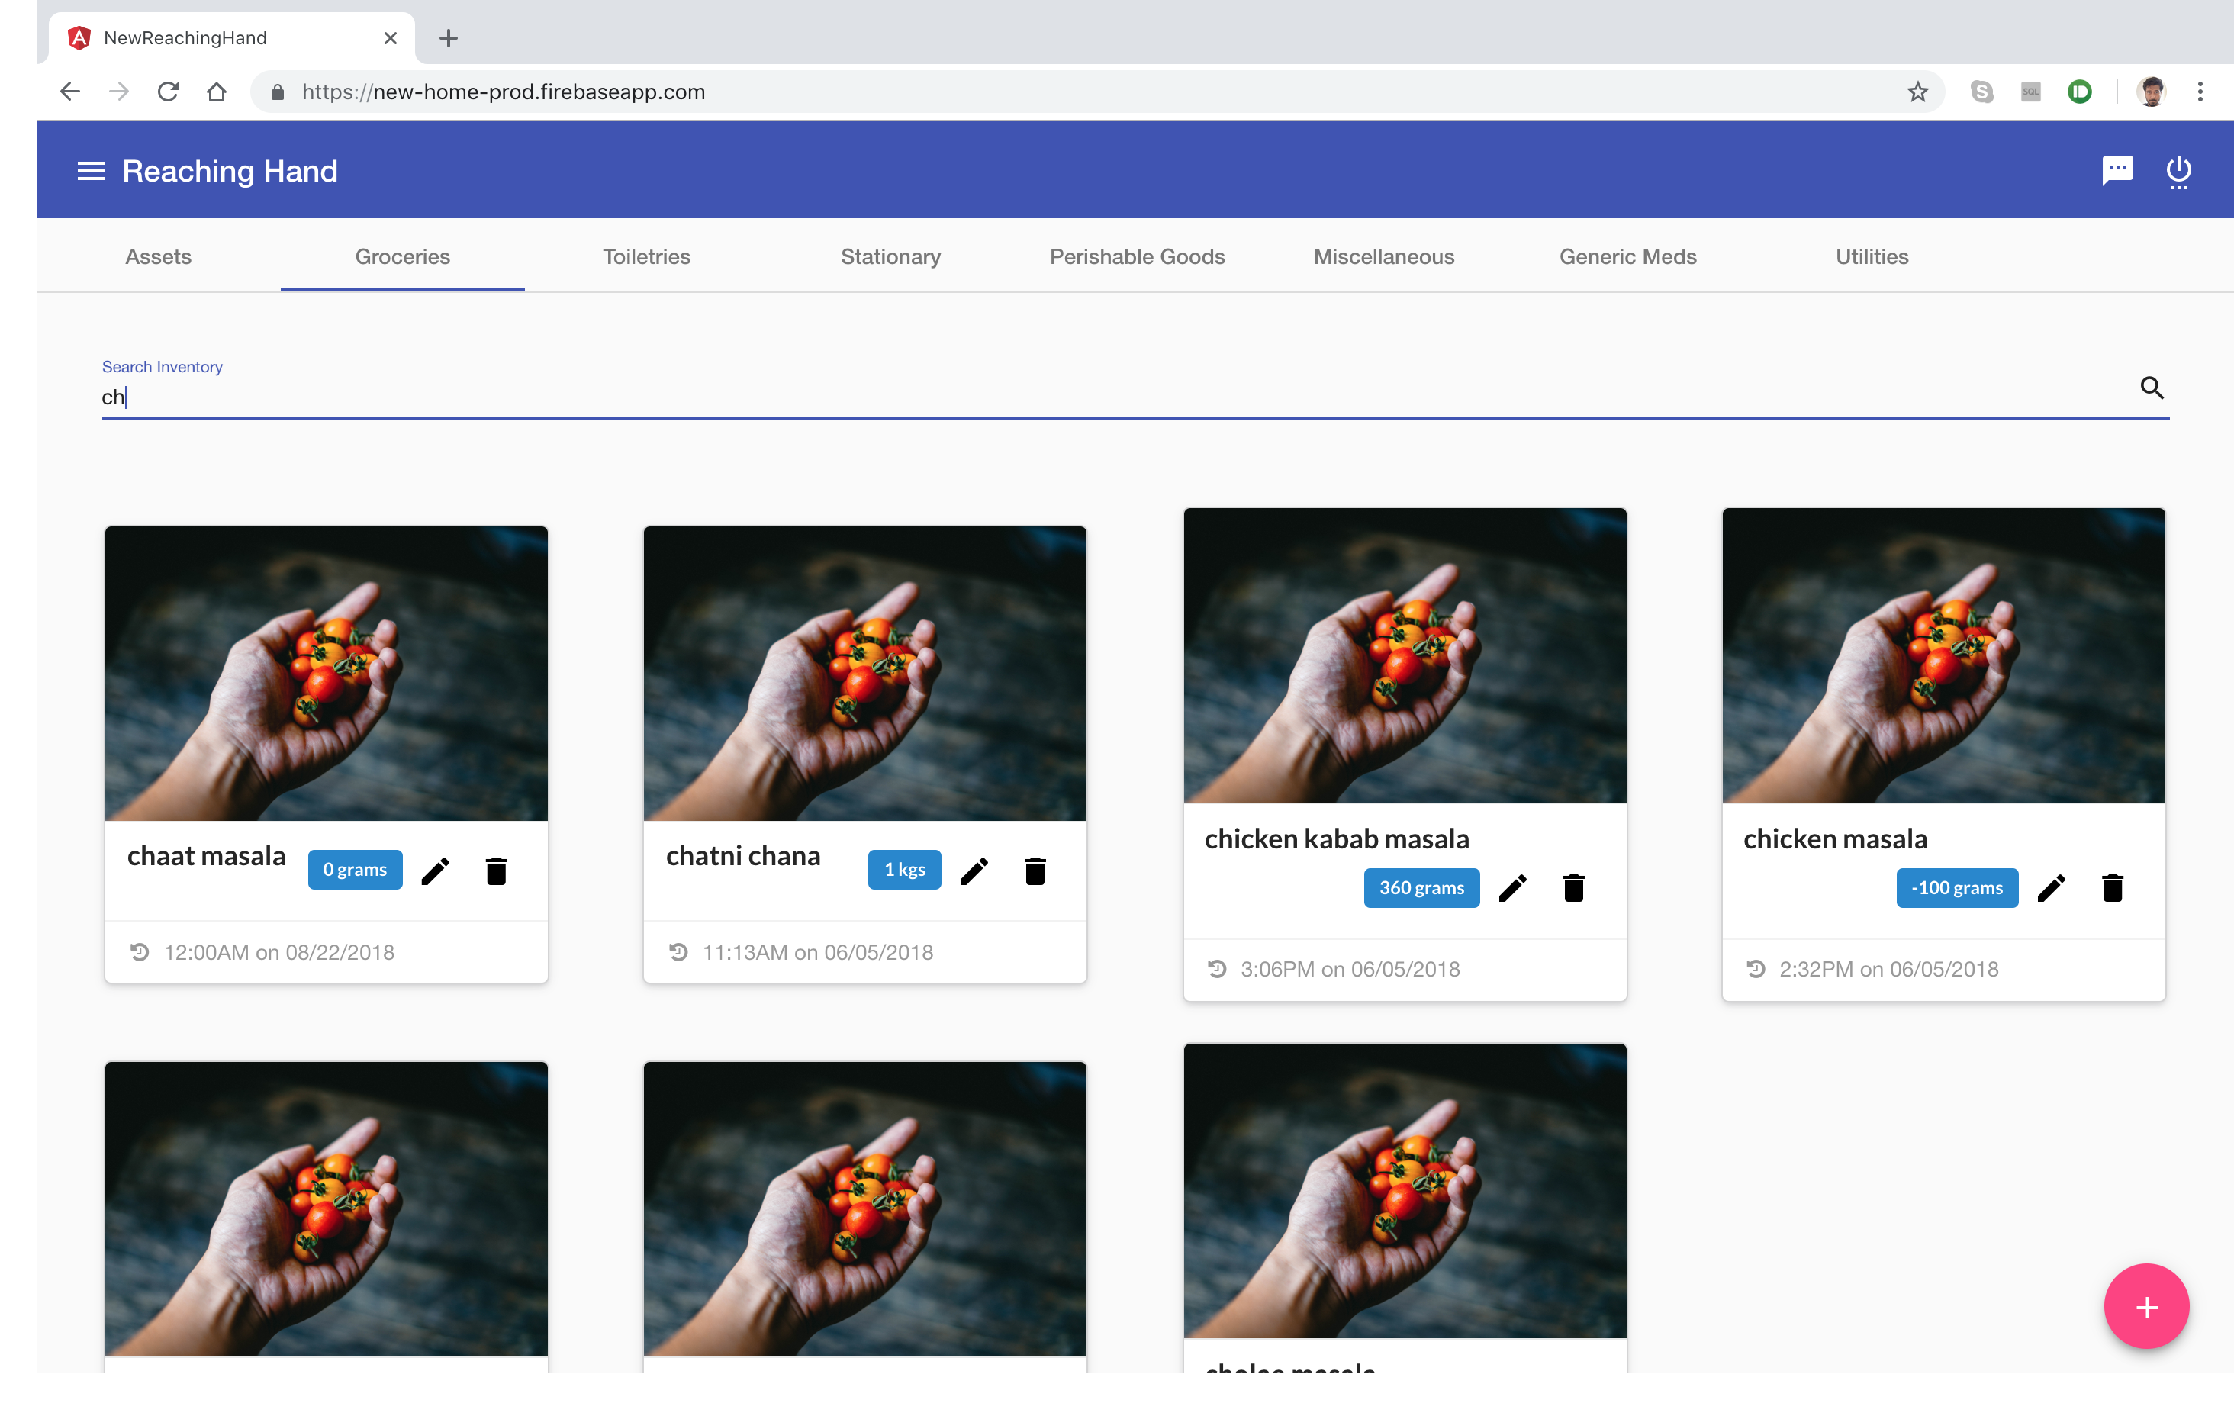The height and width of the screenshot is (1416, 2234).
Task: Open the Perishable Goods tab
Action: tap(1137, 257)
